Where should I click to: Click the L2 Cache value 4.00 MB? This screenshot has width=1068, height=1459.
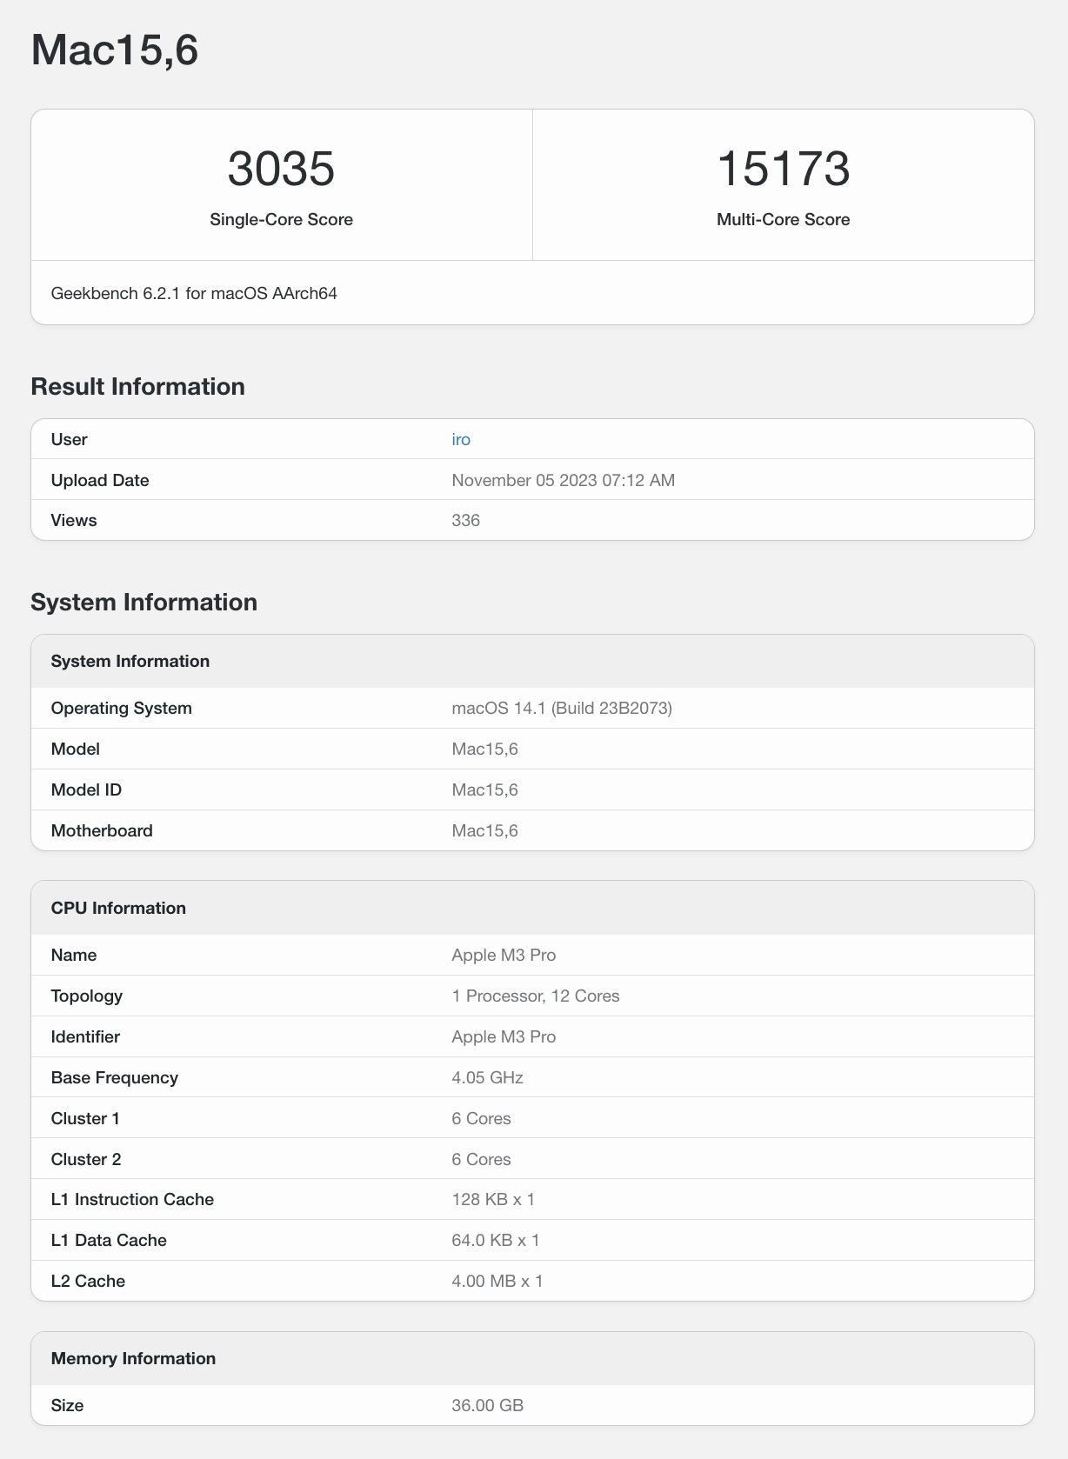point(497,1281)
